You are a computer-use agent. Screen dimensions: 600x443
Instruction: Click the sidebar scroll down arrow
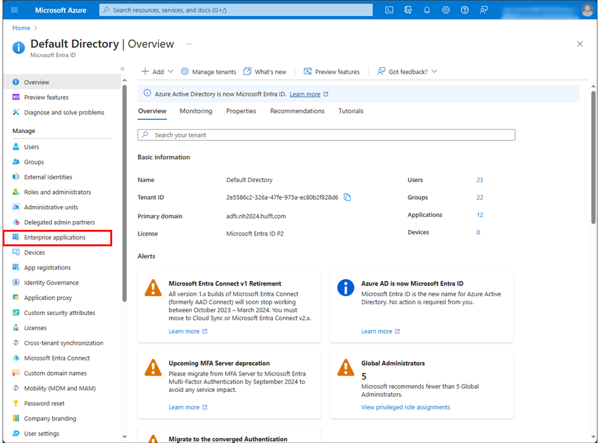124,437
